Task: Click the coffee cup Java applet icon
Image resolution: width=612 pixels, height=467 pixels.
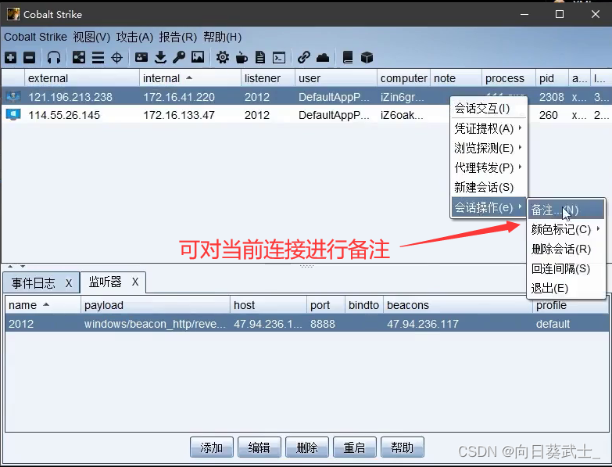Action: pos(242,58)
